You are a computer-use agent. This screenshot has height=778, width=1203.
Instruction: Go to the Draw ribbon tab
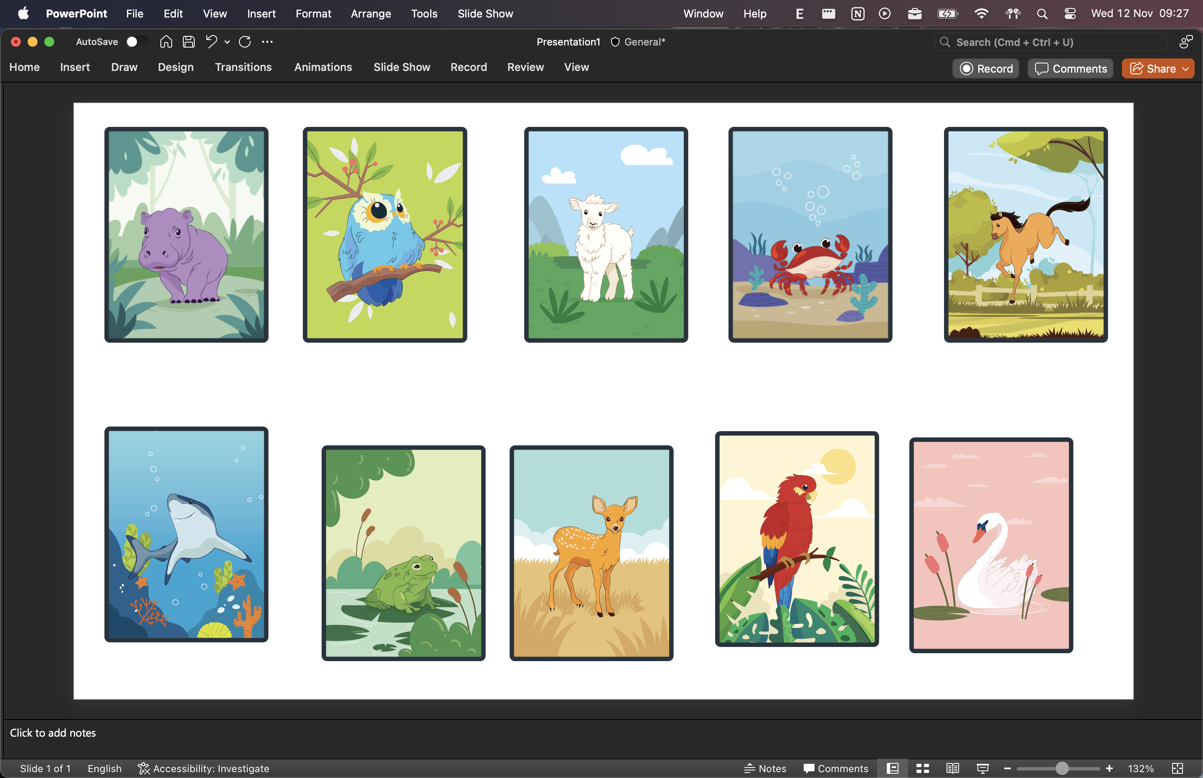click(124, 67)
